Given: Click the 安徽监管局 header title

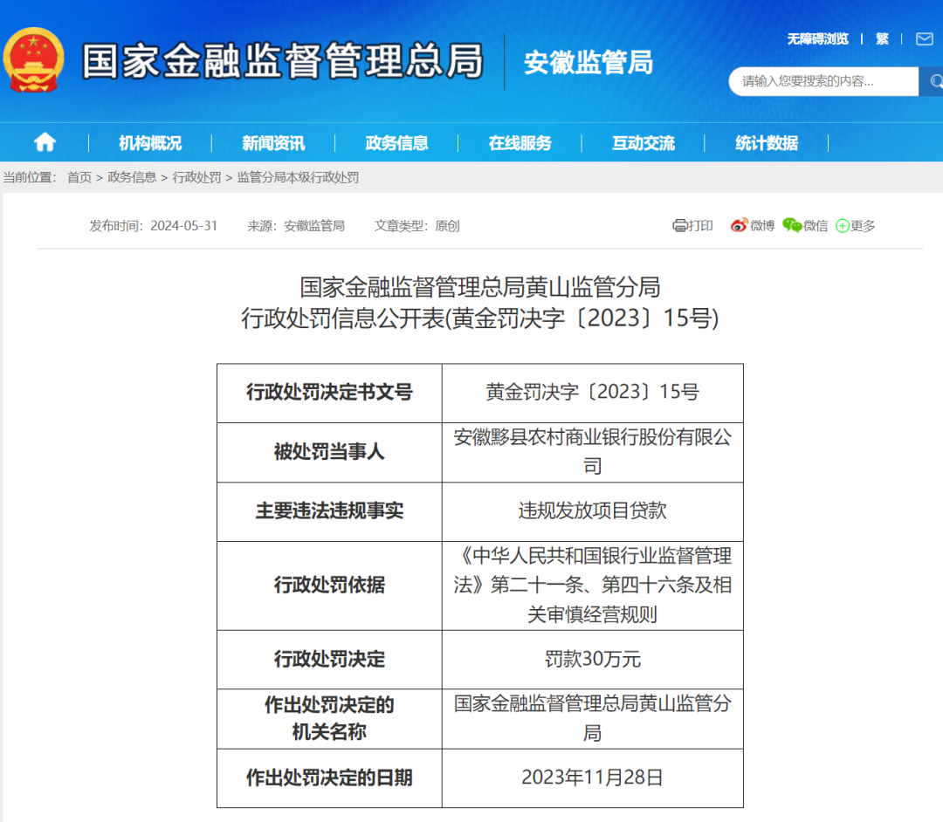Looking at the screenshot, I should pyautogui.click(x=589, y=63).
